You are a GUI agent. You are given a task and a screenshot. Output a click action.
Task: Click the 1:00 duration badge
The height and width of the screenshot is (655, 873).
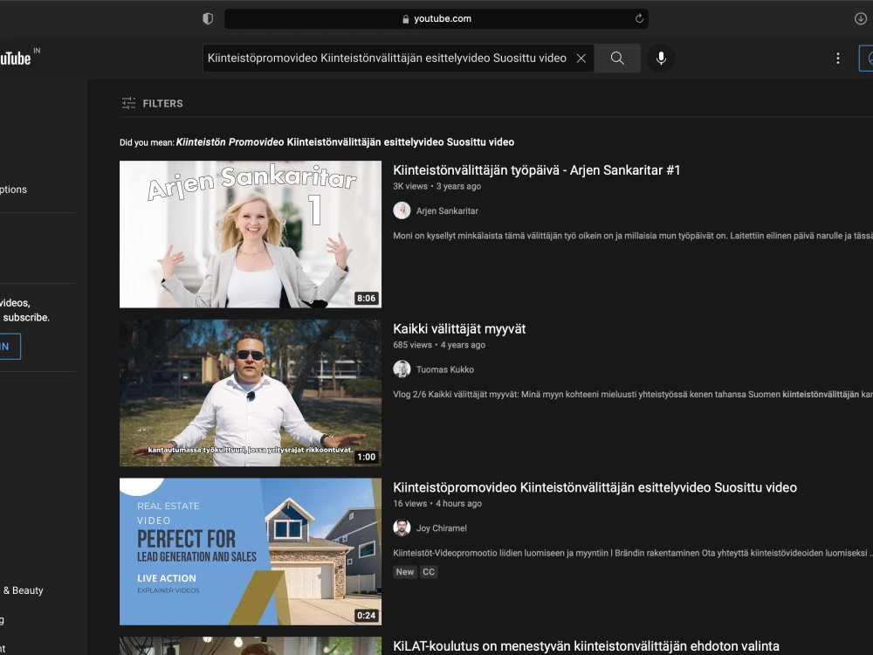click(x=367, y=457)
